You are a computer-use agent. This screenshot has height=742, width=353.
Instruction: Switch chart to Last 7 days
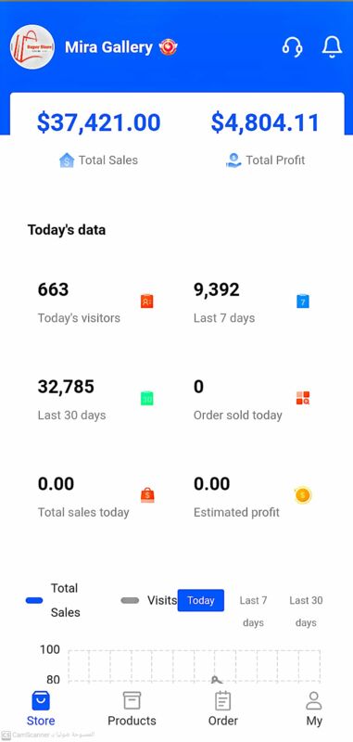(253, 611)
